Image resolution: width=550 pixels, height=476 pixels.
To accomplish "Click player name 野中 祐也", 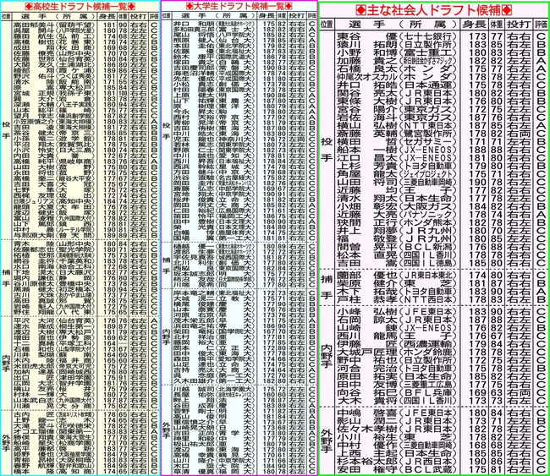I will (x=367, y=360).
